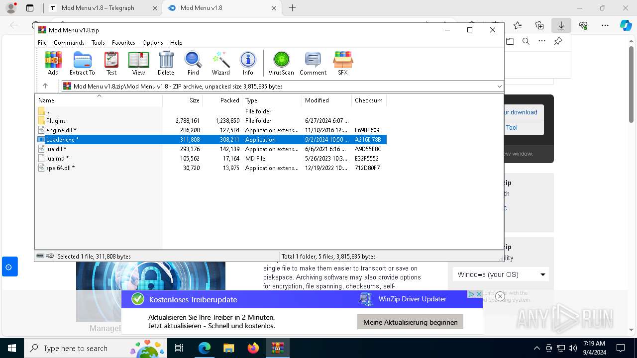Sort by Checksum column header
637x358 pixels.
(x=369, y=100)
